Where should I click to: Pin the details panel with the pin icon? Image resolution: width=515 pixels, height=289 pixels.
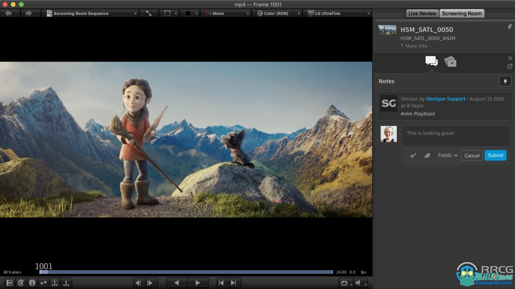click(x=510, y=27)
